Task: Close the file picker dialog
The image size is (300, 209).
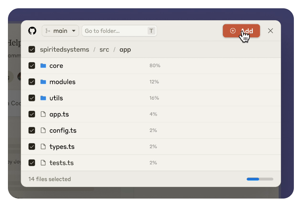Action: pyautogui.click(x=270, y=31)
